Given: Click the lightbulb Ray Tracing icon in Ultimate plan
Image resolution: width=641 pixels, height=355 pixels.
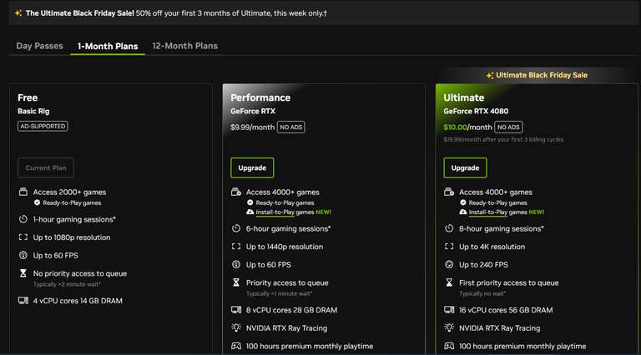Looking at the screenshot, I should click(x=449, y=327).
